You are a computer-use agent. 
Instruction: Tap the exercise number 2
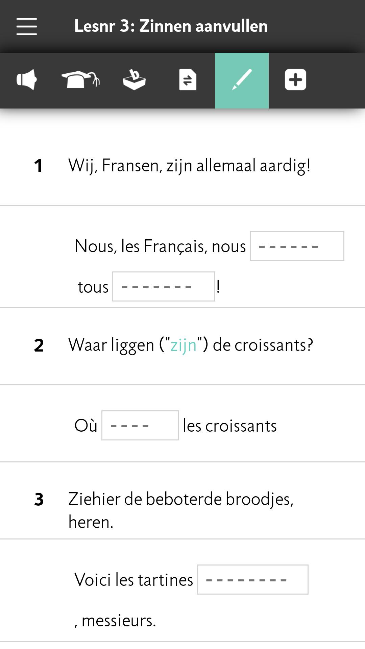point(39,345)
